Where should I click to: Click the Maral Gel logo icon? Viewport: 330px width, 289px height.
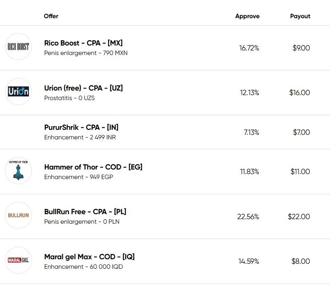(x=18, y=260)
